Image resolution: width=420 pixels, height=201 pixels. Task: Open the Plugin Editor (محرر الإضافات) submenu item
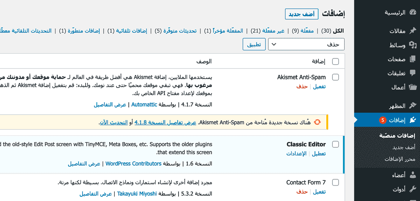click(x=400, y=159)
